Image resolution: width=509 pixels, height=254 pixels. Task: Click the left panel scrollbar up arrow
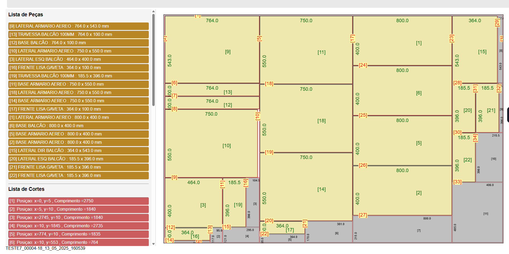[x=154, y=12]
